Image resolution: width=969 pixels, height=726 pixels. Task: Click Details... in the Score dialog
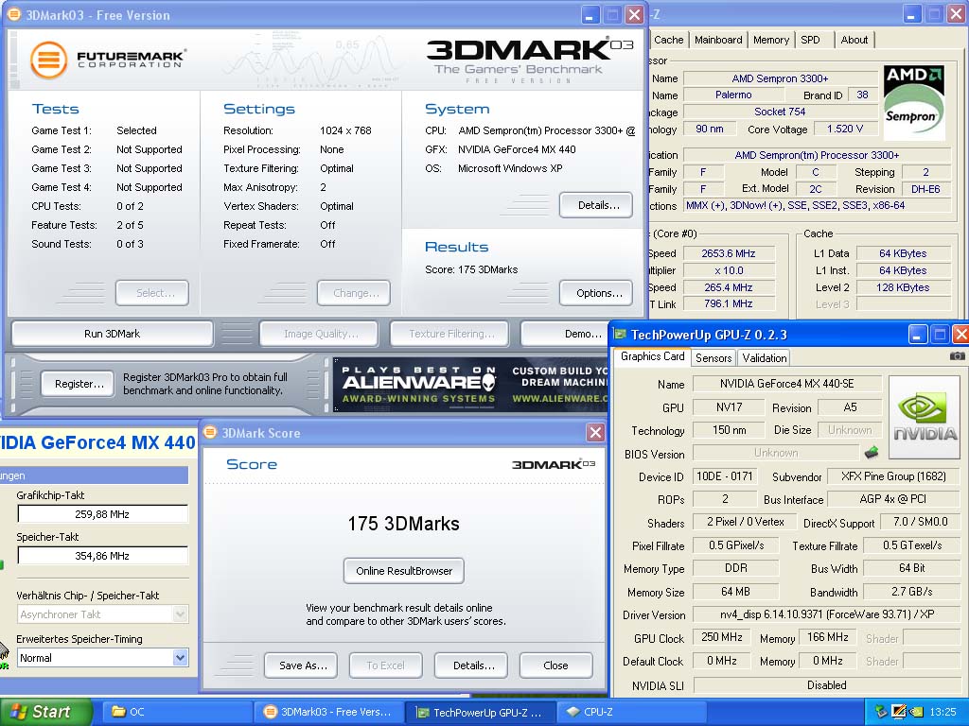click(471, 665)
